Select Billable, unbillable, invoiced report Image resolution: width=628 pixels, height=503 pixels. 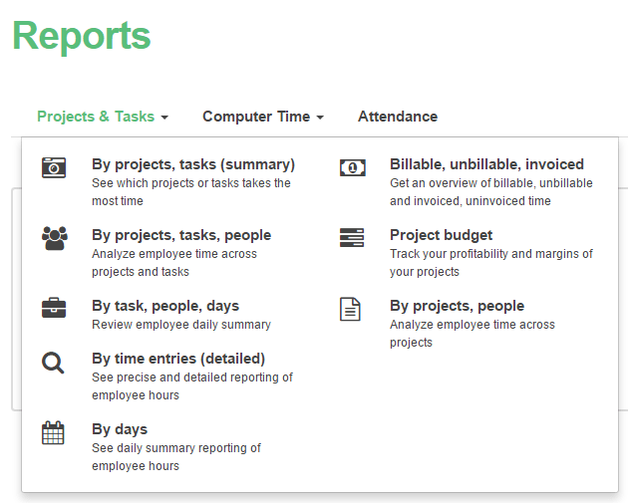[x=487, y=164]
